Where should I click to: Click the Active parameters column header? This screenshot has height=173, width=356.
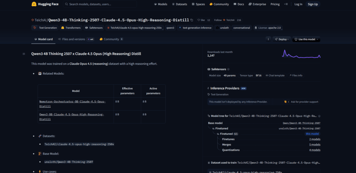pyautogui.click(x=153, y=91)
